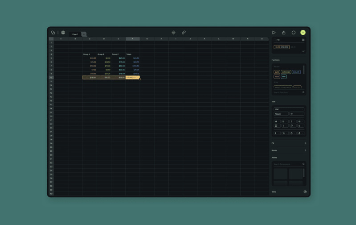Click the horizontal text alignment lines control
The image size is (356, 225).
(277, 126)
